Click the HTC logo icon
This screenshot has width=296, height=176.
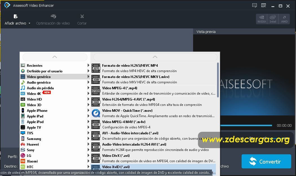[x=23, y=167]
